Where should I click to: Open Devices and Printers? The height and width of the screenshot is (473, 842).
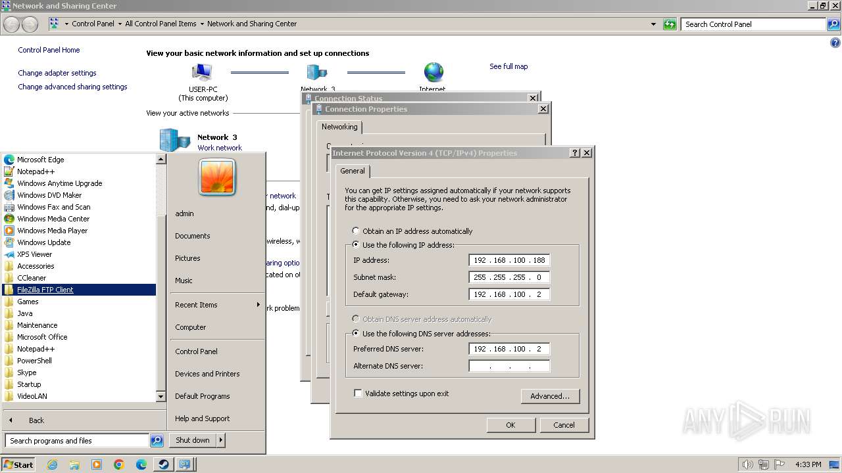pyautogui.click(x=207, y=374)
